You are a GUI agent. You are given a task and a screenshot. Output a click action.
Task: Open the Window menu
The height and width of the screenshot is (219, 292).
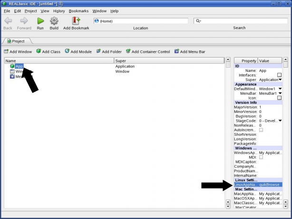(x=99, y=11)
